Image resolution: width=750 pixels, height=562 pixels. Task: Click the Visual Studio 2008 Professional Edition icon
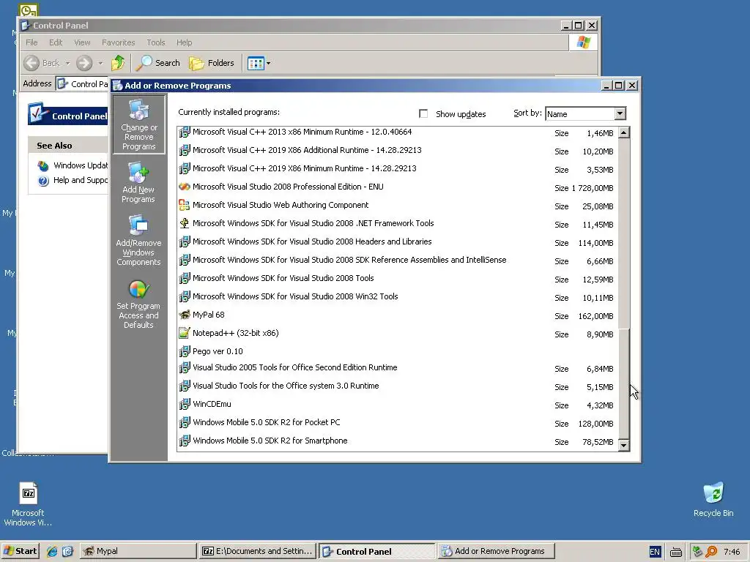tap(184, 187)
